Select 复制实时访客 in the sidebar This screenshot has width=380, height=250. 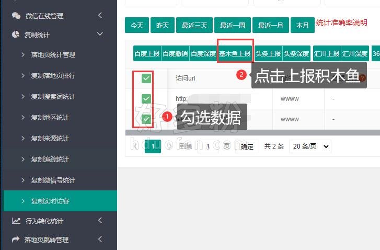pyautogui.click(x=61, y=201)
